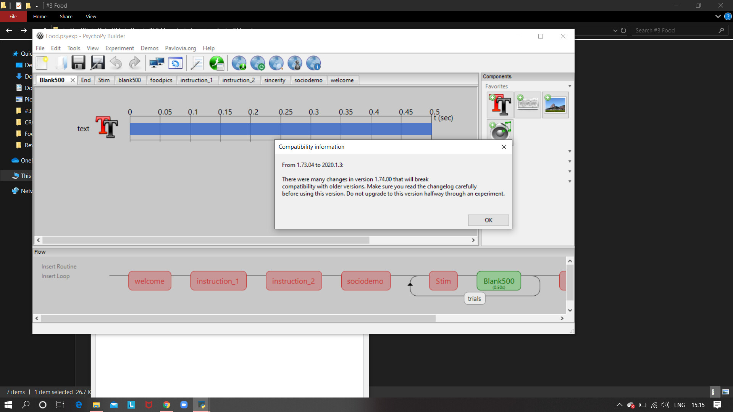Switch to the foodpics routine tab
This screenshot has width=733, height=412.
pyautogui.click(x=161, y=80)
